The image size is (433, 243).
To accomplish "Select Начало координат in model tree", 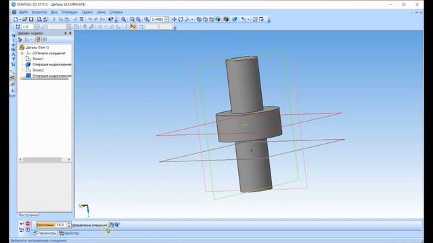I will click(x=49, y=53).
